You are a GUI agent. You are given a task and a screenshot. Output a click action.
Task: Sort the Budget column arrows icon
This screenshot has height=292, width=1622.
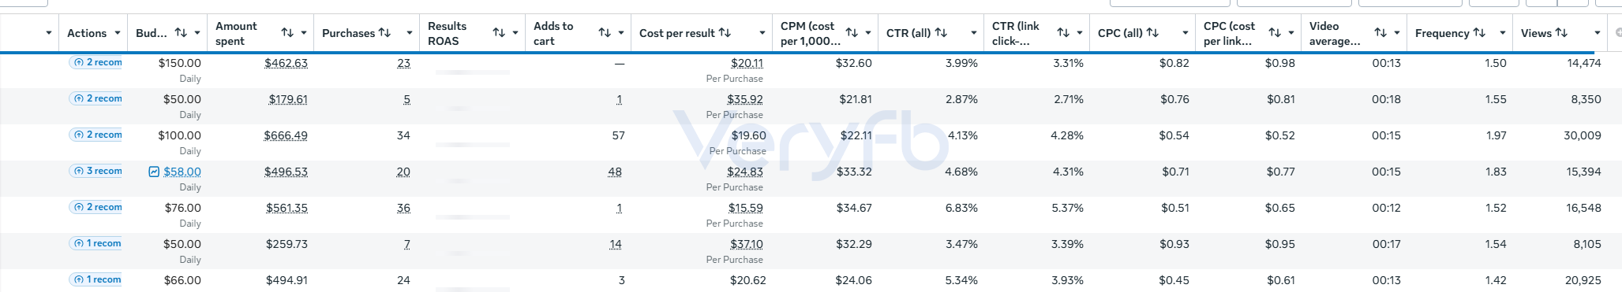(x=181, y=33)
